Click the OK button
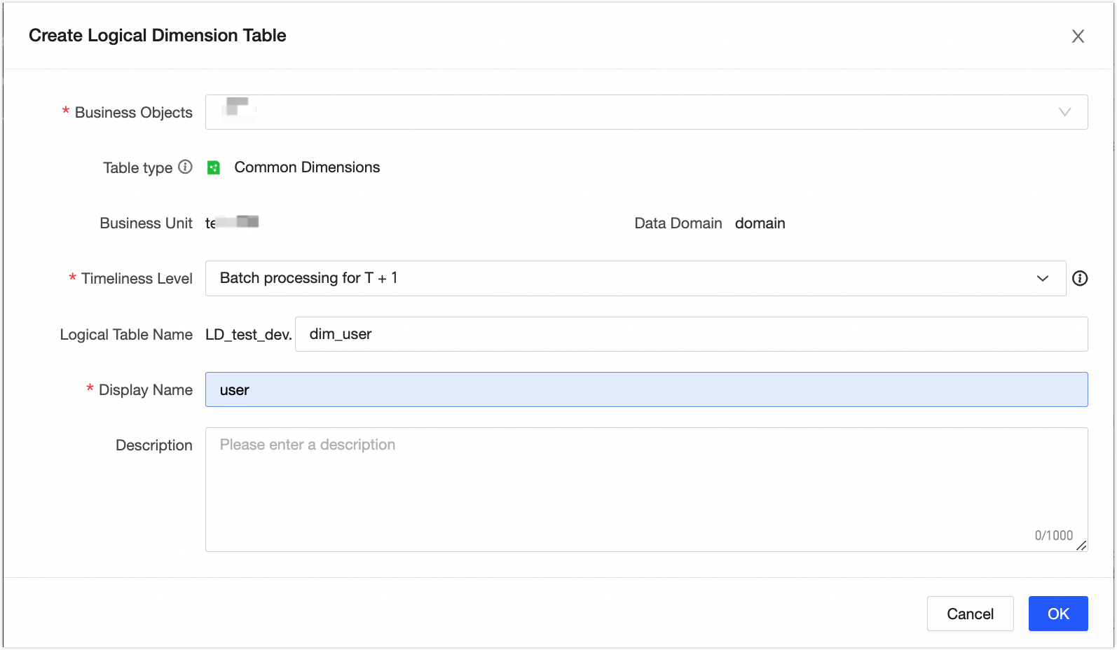The height and width of the screenshot is (650, 1117). click(1058, 614)
